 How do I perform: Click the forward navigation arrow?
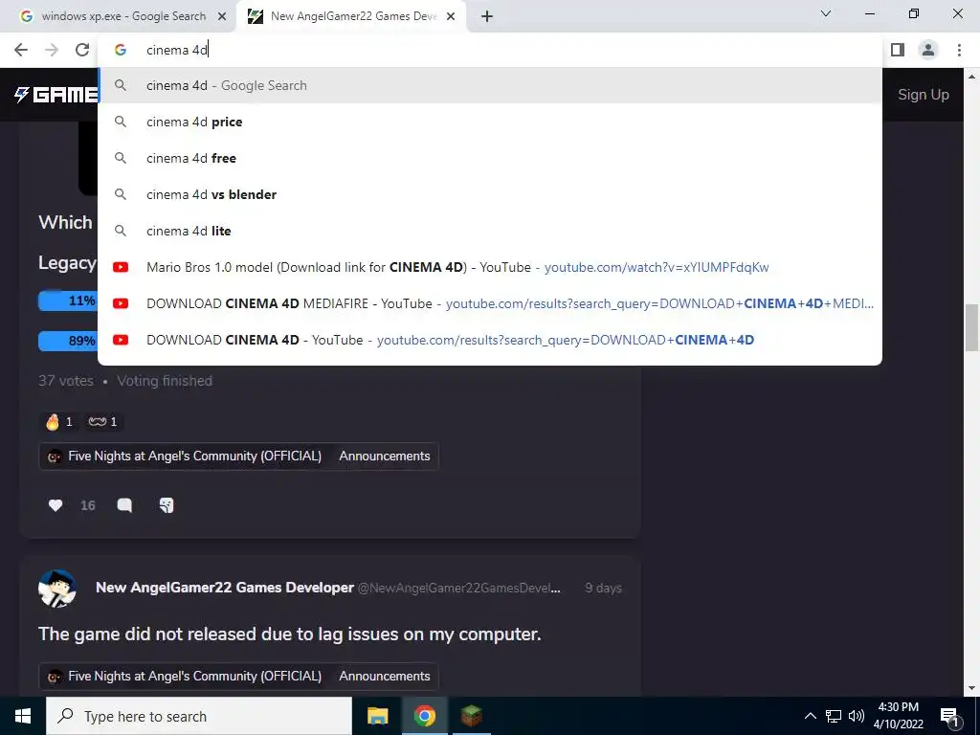[x=52, y=50]
